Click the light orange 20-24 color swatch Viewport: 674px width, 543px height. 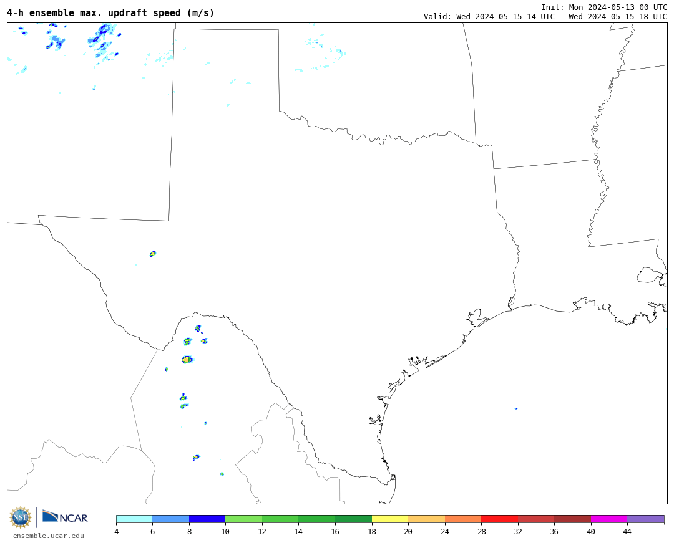(x=426, y=519)
